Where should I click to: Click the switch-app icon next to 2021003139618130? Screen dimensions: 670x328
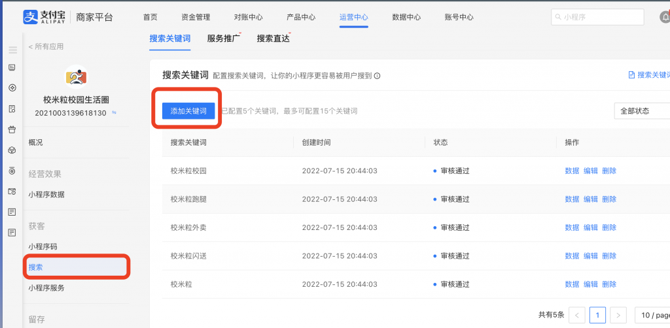(114, 112)
